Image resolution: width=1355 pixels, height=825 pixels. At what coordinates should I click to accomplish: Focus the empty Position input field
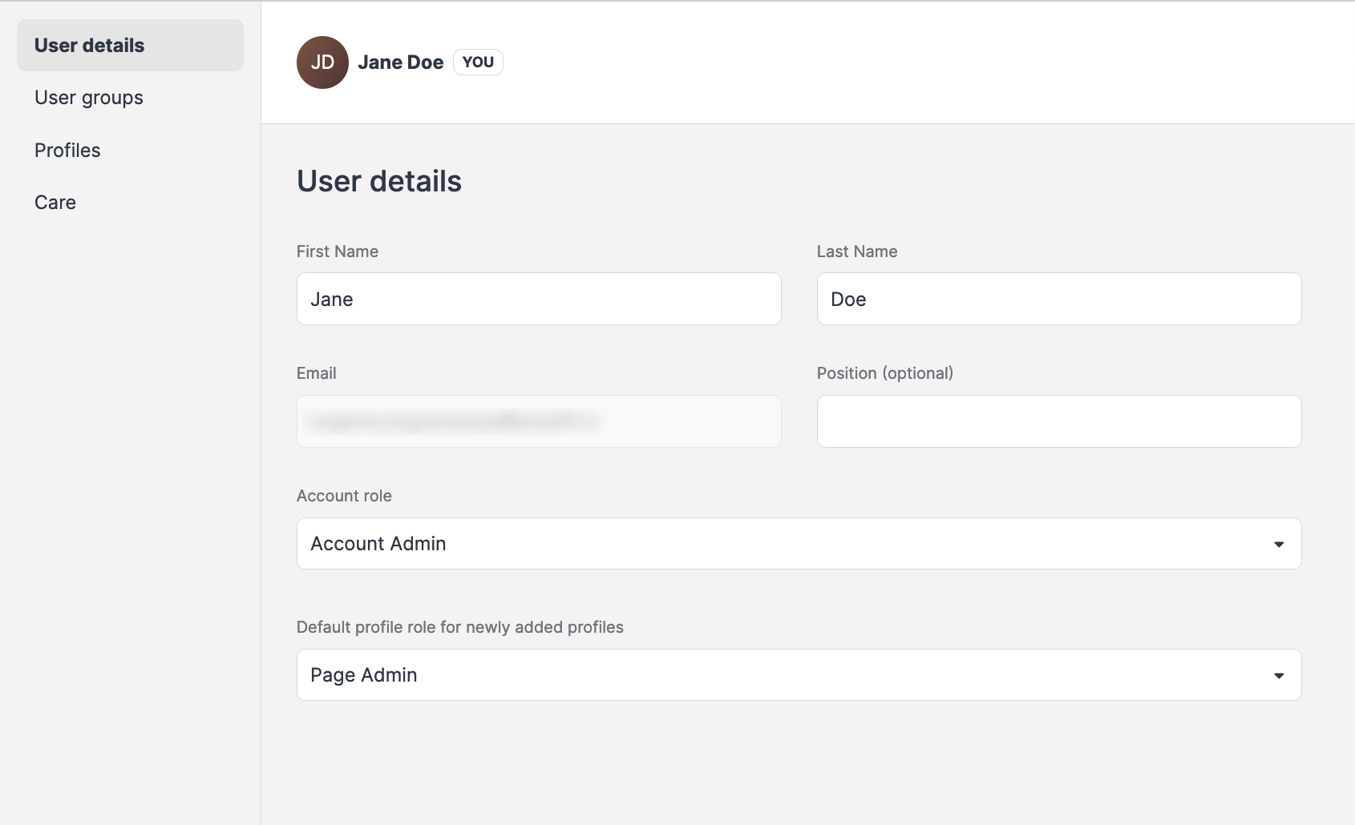tap(1058, 421)
